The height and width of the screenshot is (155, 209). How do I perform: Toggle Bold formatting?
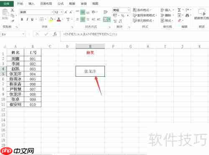[x=22, y=19]
